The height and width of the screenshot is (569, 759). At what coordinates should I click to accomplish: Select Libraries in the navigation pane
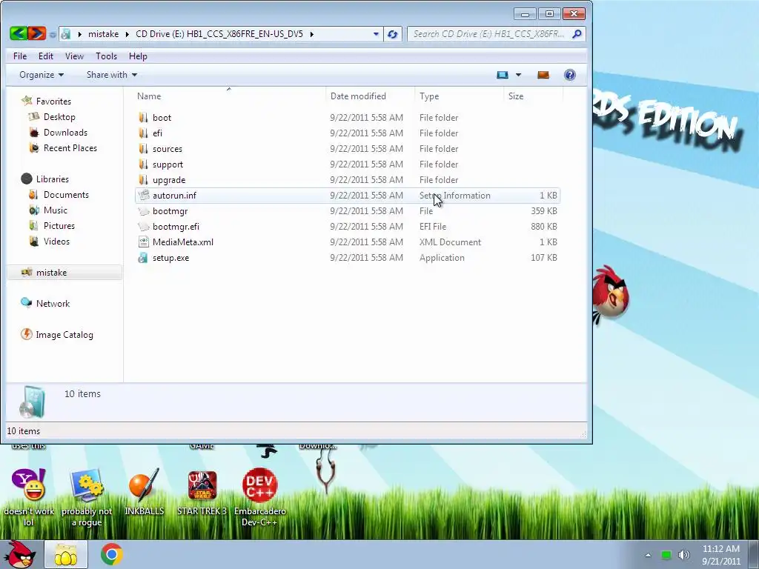53,179
